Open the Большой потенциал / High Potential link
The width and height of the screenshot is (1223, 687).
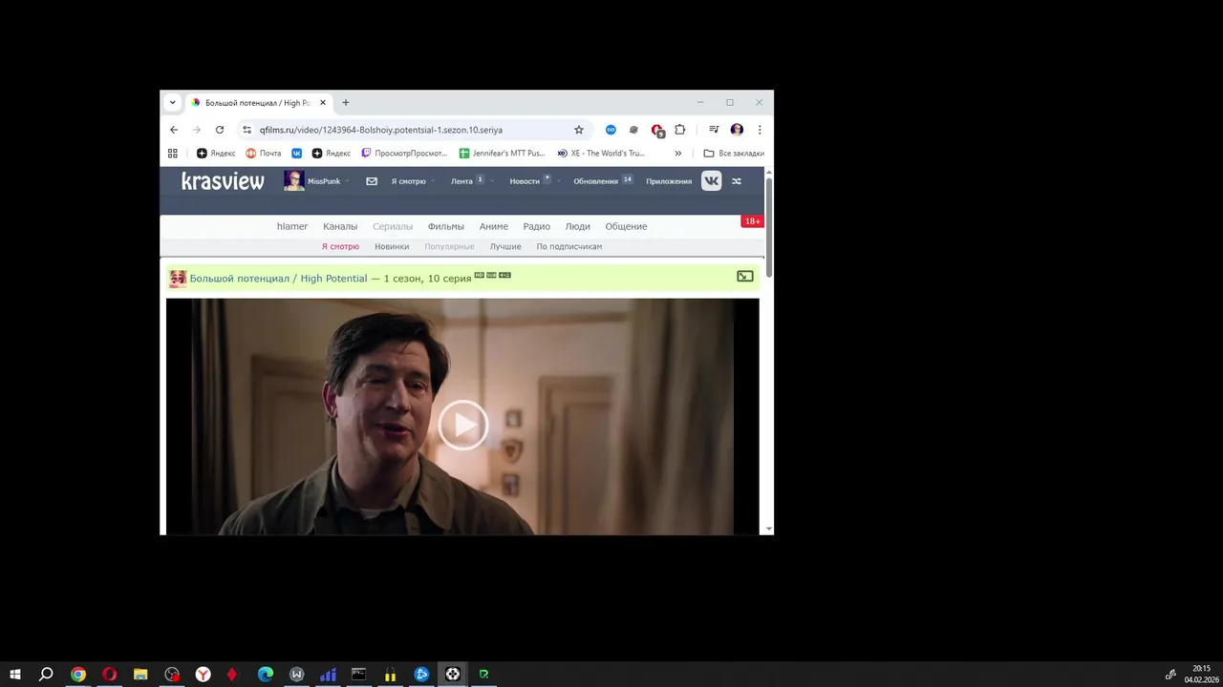pos(278,279)
